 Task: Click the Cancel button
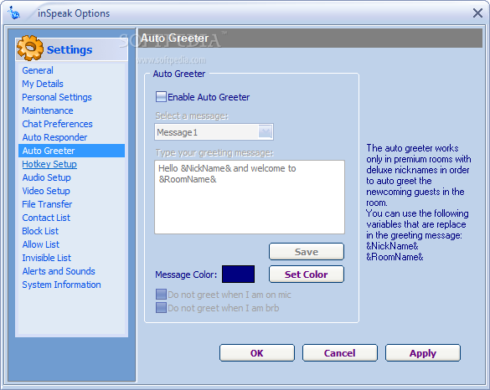tap(340, 353)
